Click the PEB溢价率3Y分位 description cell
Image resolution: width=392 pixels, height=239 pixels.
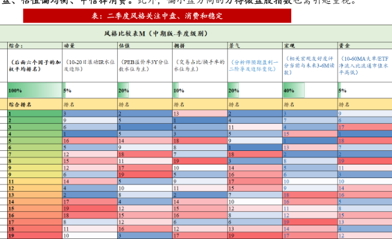pyautogui.click(x=145, y=65)
